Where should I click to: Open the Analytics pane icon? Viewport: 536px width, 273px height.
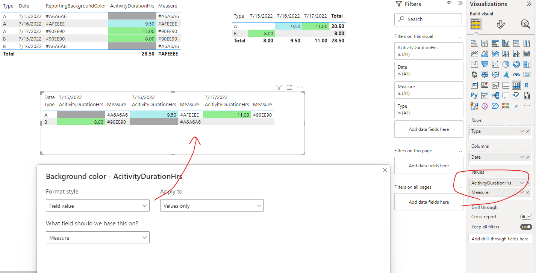tap(525, 24)
